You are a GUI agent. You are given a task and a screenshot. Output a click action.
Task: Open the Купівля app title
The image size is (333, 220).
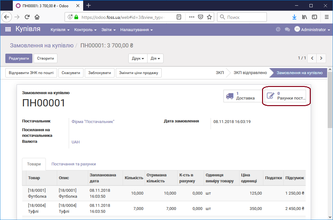(28, 29)
